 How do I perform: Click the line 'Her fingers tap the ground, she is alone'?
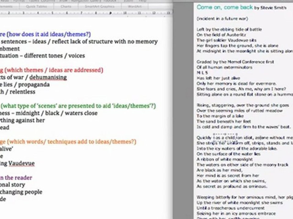[x=237, y=46]
